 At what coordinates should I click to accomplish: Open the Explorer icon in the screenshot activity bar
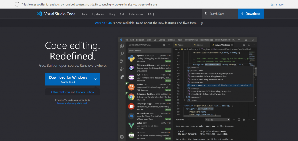click(122, 46)
